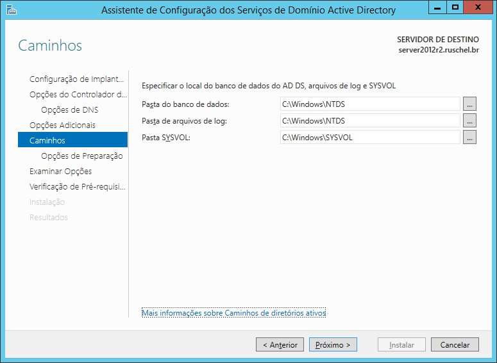Viewport: 497px width, 363px height.
Task: Go back with the Anterior button
Action: click(x=280, y=344)
